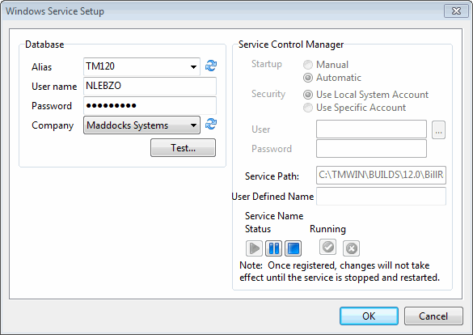Image resolution: width=473 pixels, height=335 pixels.
Task: Click the unregister service X icon
Action: coord(351,248)
